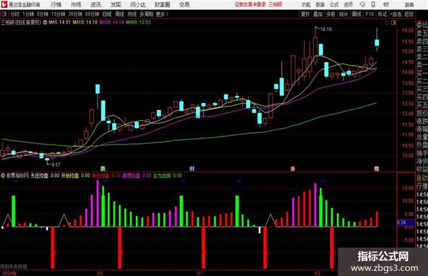Open the F10 company info
Screen dimensions: 428x276
(x=370, y=14)
